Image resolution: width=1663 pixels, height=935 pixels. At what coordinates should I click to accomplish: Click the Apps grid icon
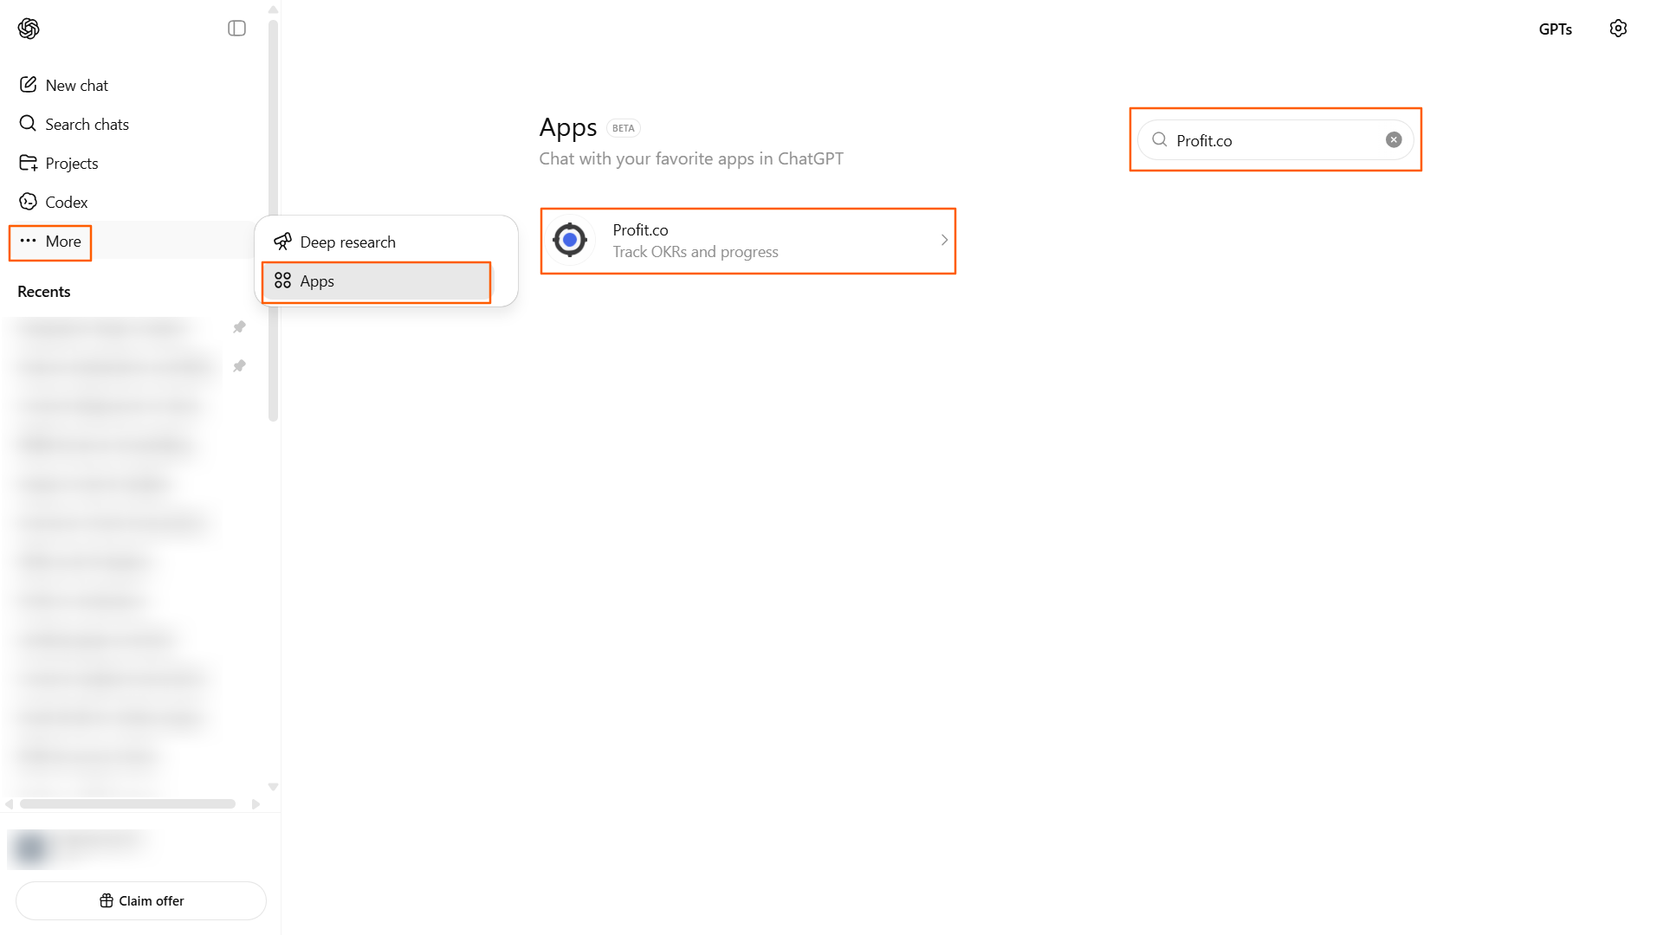pyautogui.click(x=282, y=280)
